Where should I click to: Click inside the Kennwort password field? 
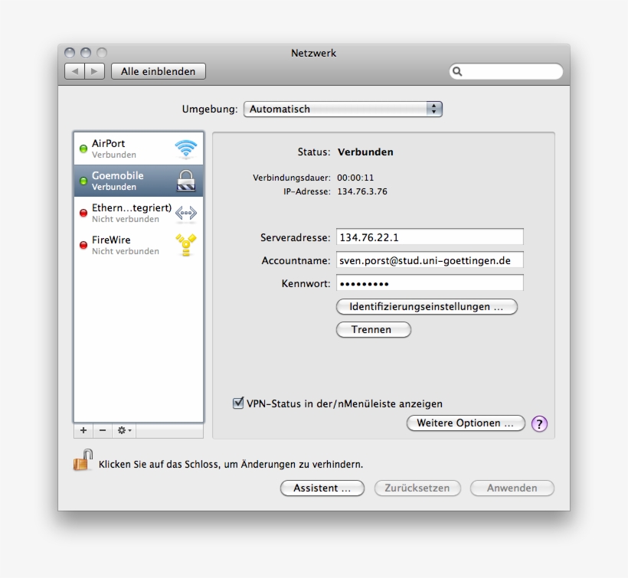429,282
